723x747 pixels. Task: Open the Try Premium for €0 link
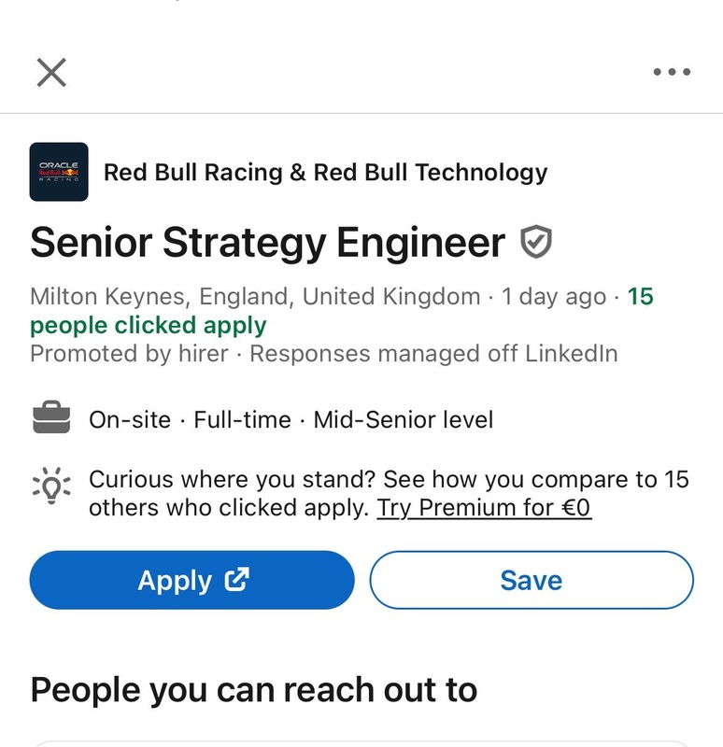point(484,508)
